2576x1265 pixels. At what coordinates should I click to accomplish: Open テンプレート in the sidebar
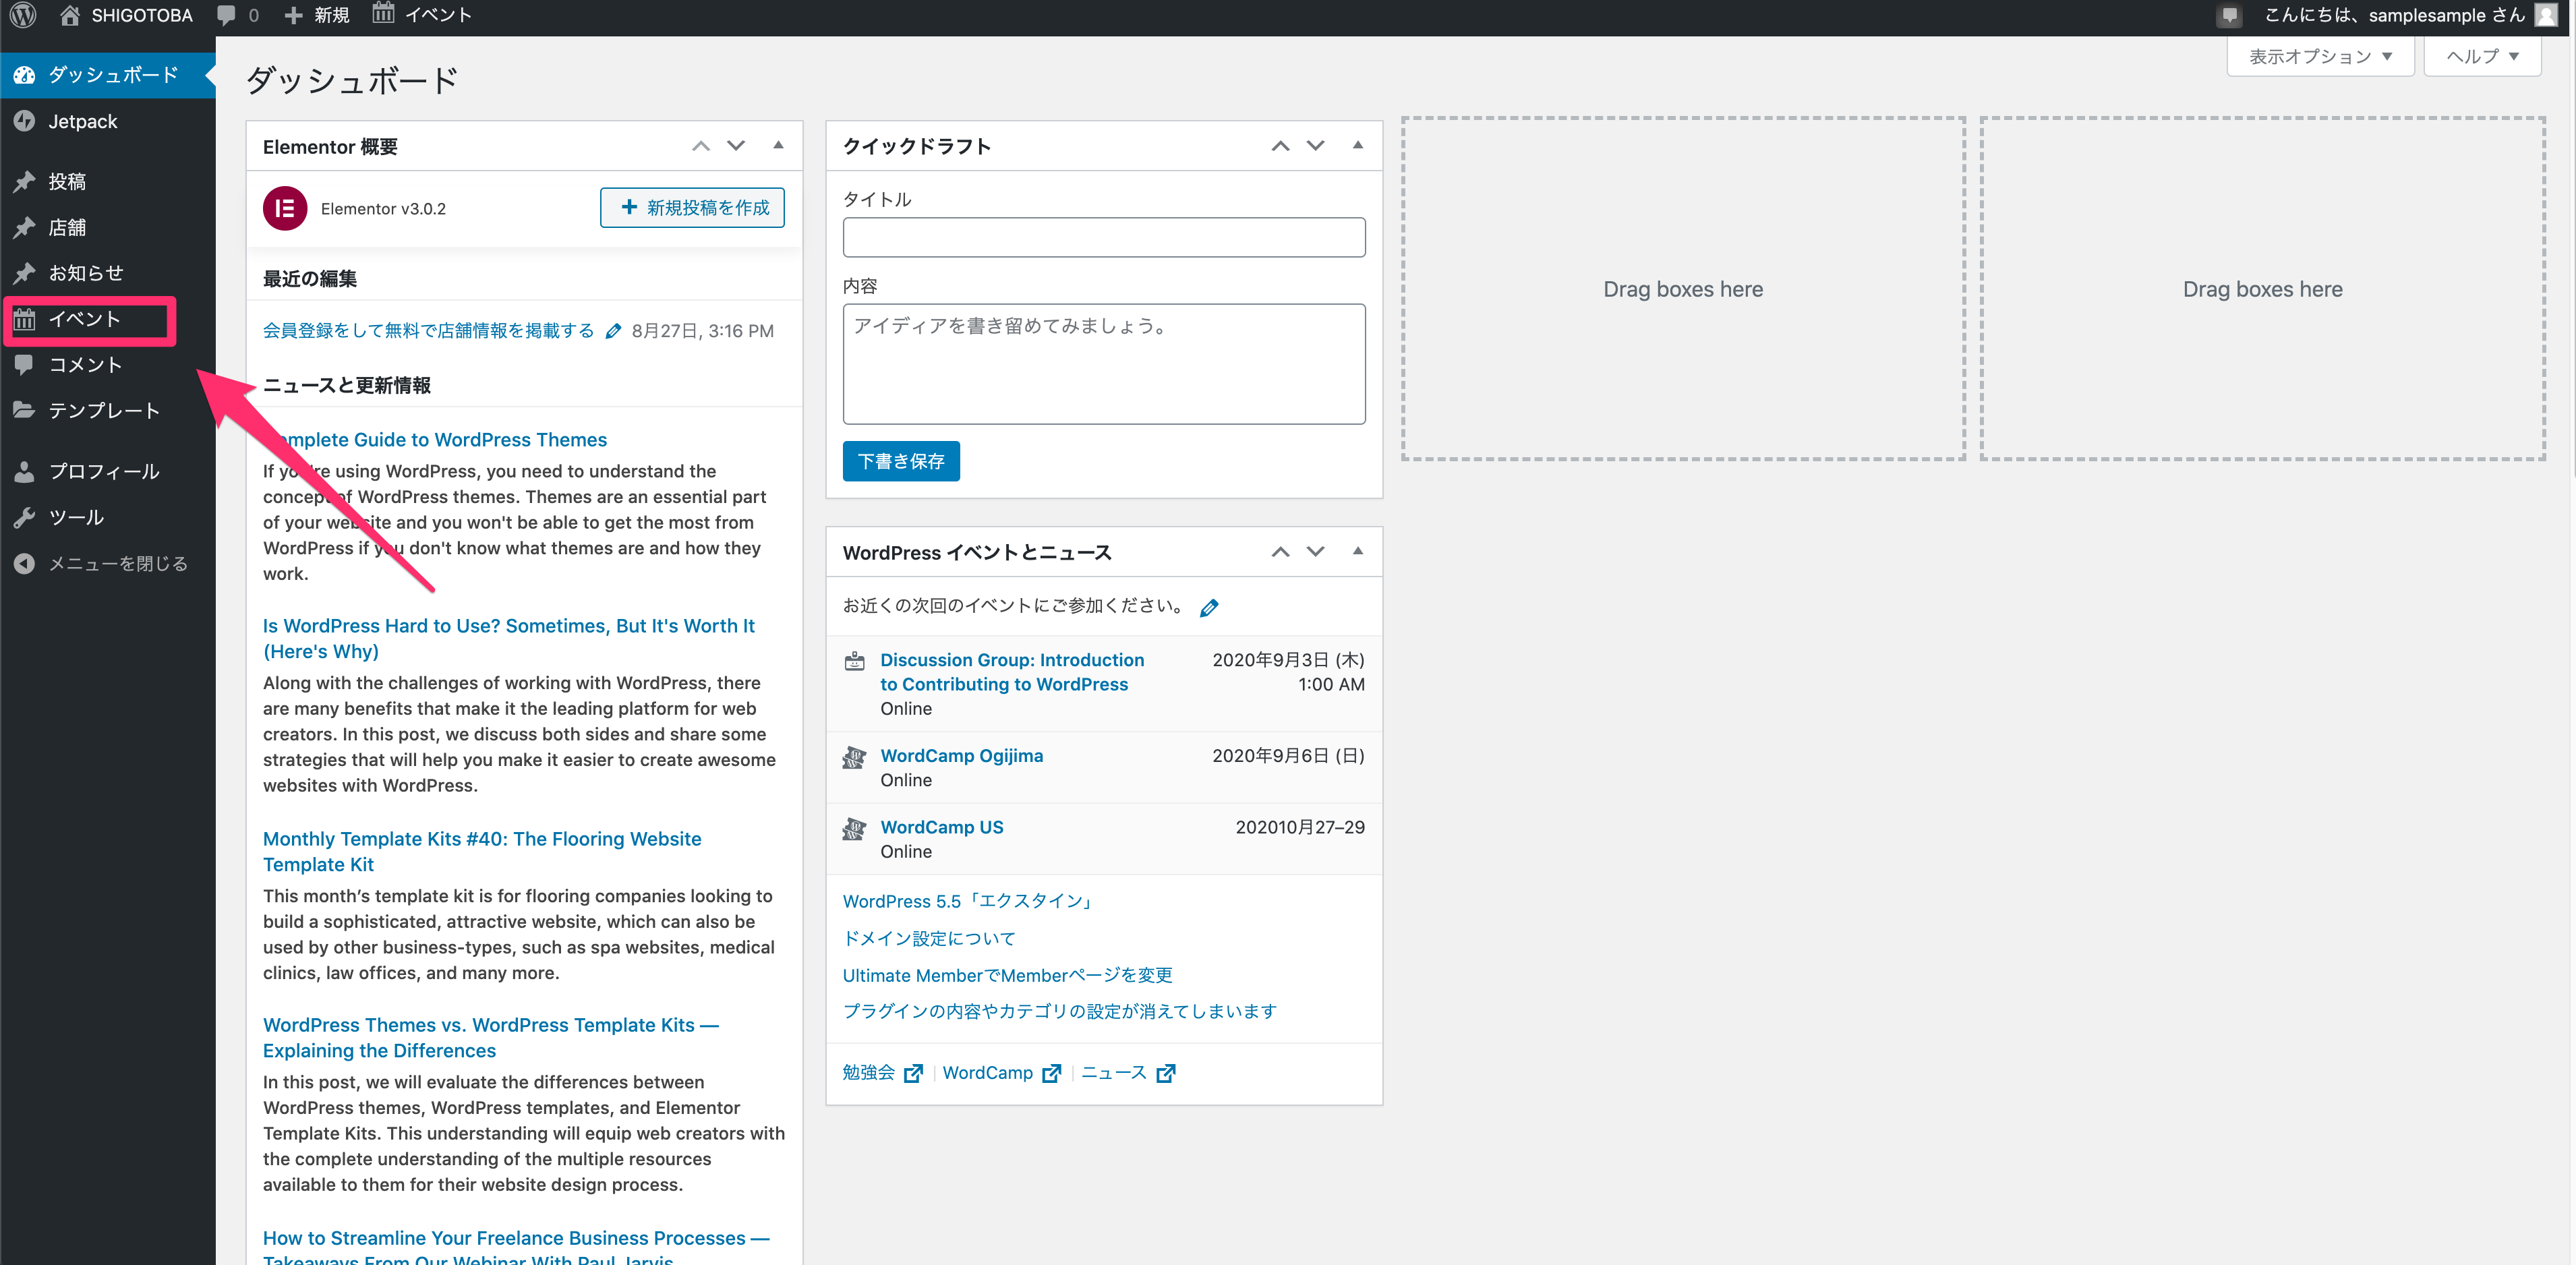[x=107, y=411]
